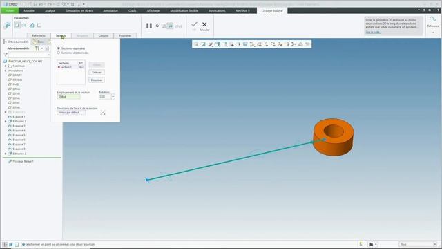Click the model tree search field
This screenshot has height=249, width=442.
(x=29, y=55)
